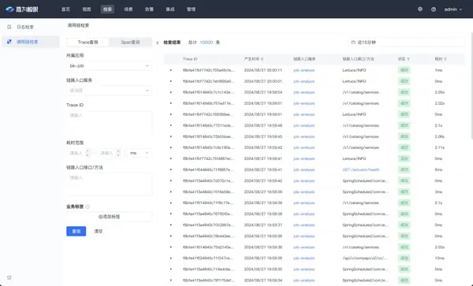Expand the trace row at 20:00:01
The image size is (473, 286).
(171, 81)
